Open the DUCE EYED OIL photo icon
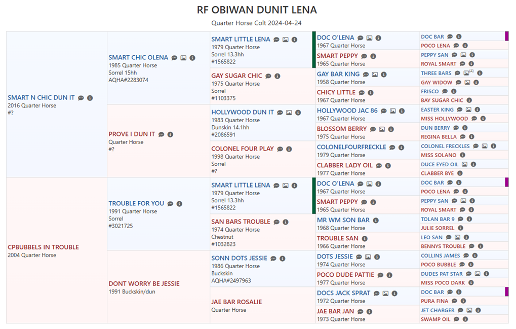This screenshot has width=516, height=329. pyautogui.click(x=464, y=165)
